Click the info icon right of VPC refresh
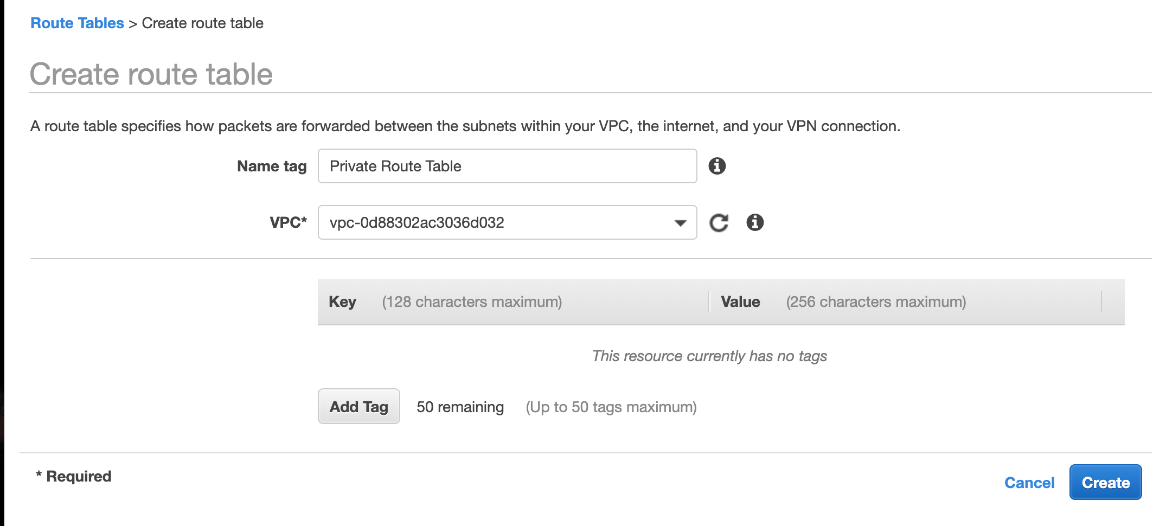The image size is (1166, 526). coord(755,222)
